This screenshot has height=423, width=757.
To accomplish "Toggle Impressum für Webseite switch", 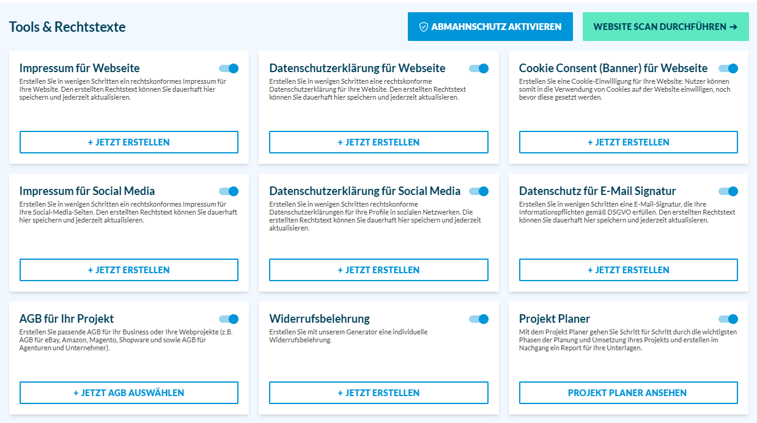I will pos(229,68).
